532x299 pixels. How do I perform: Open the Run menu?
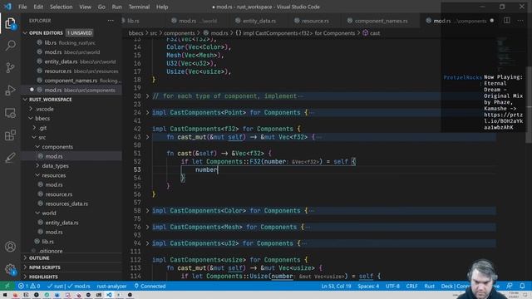[116, 7]
